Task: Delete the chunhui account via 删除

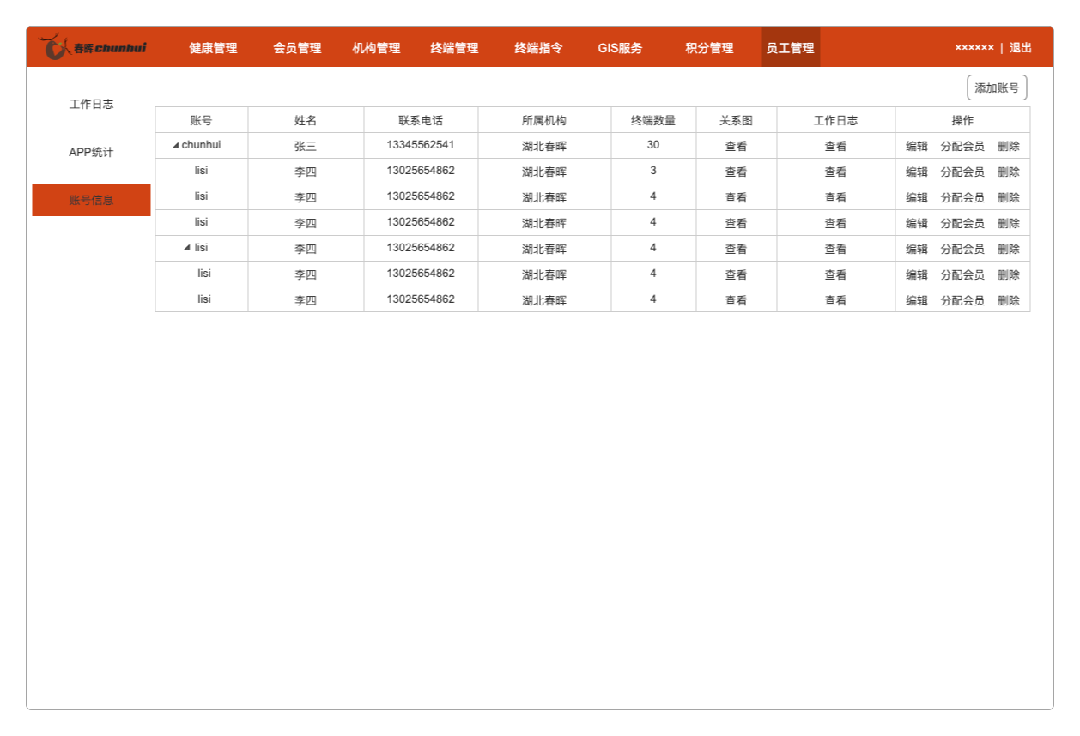Action: 1009,146
